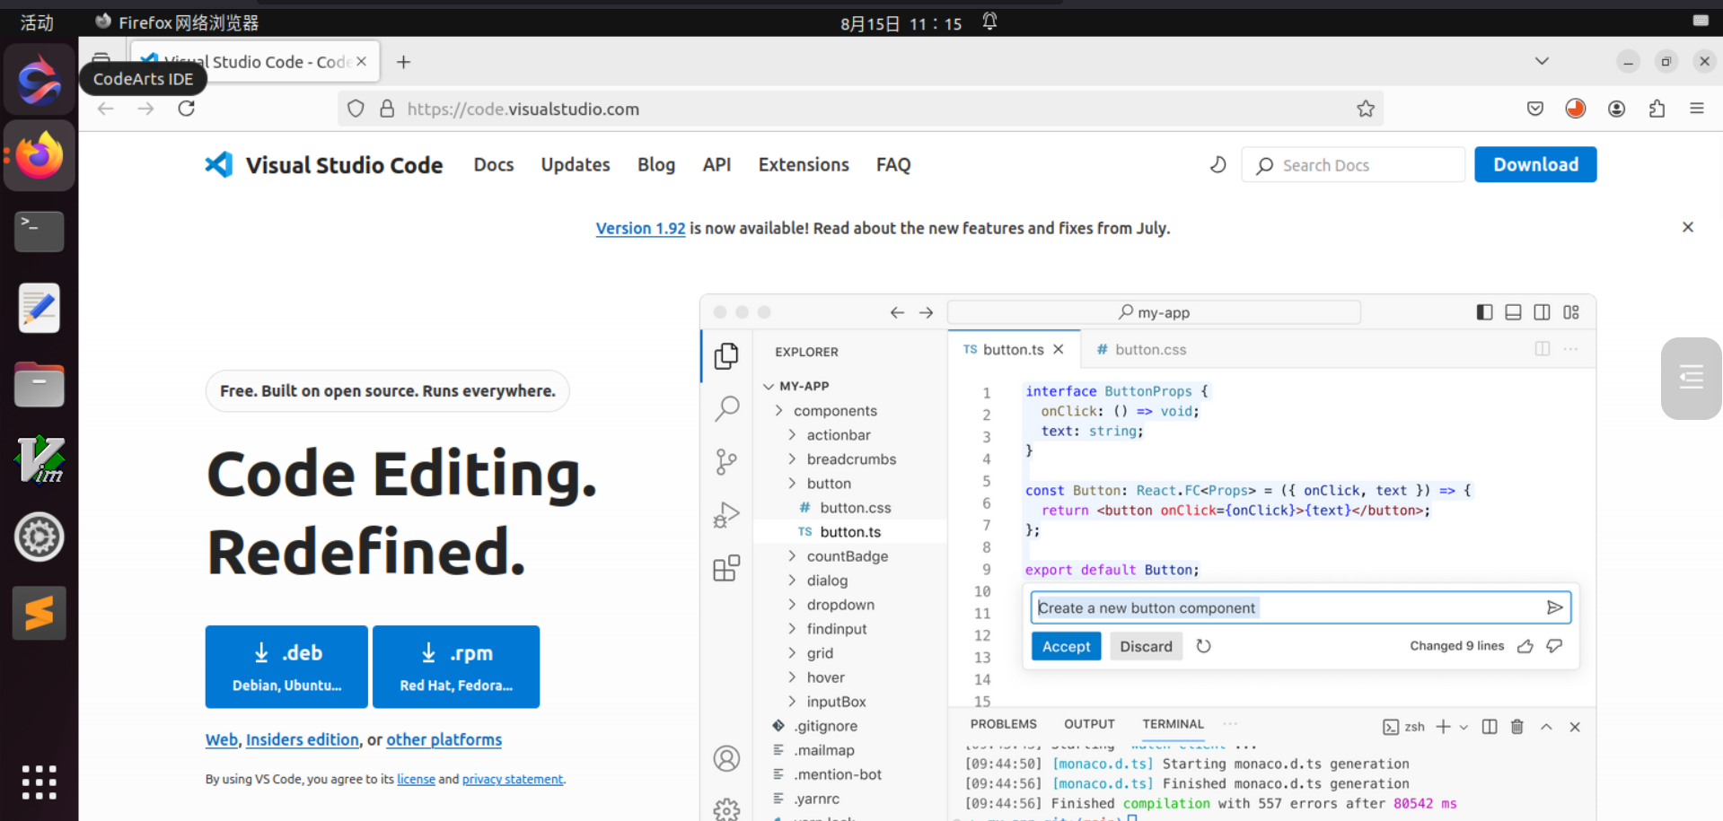Toggle the bottom panel layout icon
This screenshot has width=1723, height=821.
(1513, 312)
